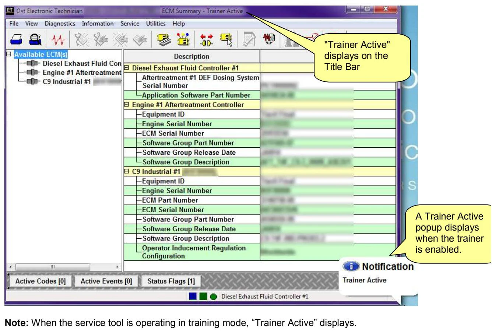Select Aftertreatment #1 DEF Dosing System Serial Number row
492x333 pixels.
pyautogui.click(x=259, y=82)
